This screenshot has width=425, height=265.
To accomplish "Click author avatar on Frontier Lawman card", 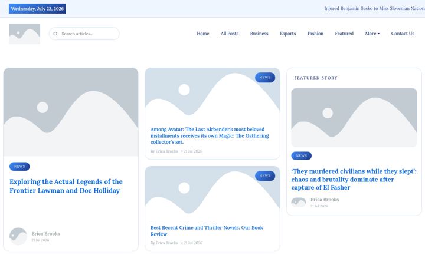I will (x=18, y=236).
